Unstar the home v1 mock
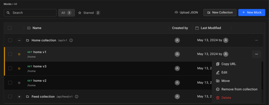The height and width of the screenshot is (105, 269). (x=19, y=54)
